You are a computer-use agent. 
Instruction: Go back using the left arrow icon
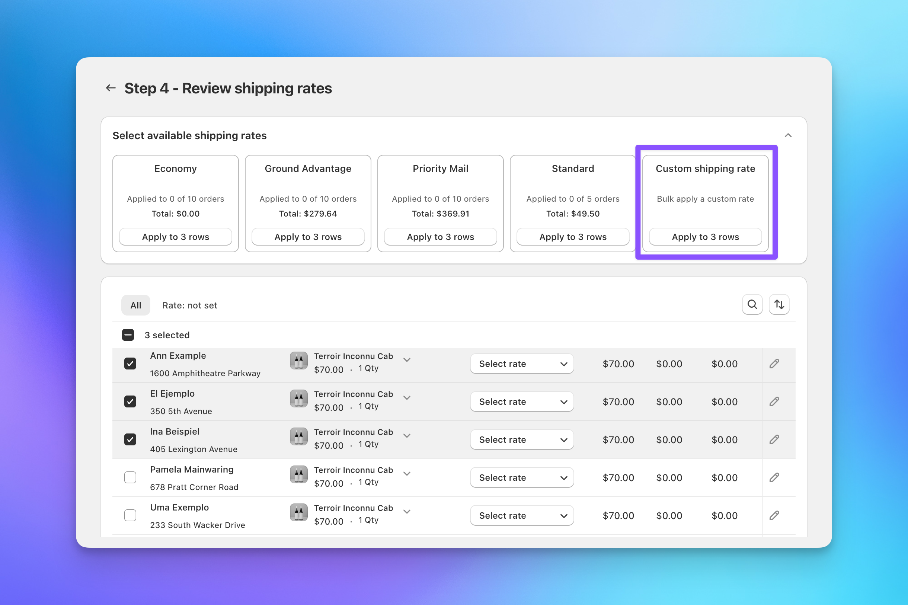coord(111,88)
